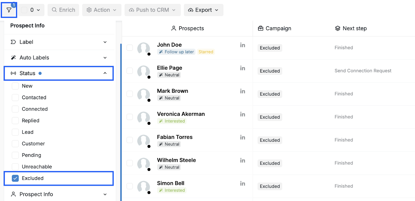Click the filter funnel icon
The width and height of the screenshot is (415, 201).
pos(9,10)
